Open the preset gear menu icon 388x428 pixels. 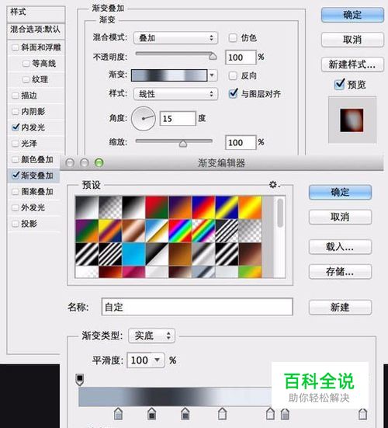coord(274,185)
